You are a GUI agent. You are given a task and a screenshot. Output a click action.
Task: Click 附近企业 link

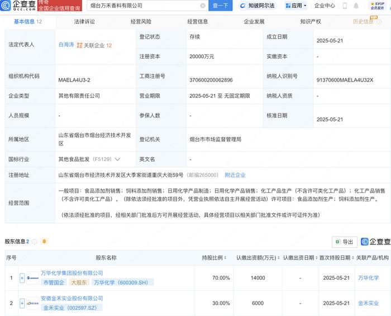[235, 175]
